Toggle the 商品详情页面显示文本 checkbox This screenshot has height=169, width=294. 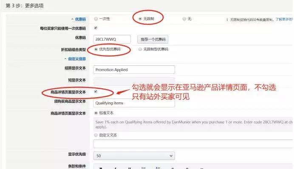click(96, 91)
